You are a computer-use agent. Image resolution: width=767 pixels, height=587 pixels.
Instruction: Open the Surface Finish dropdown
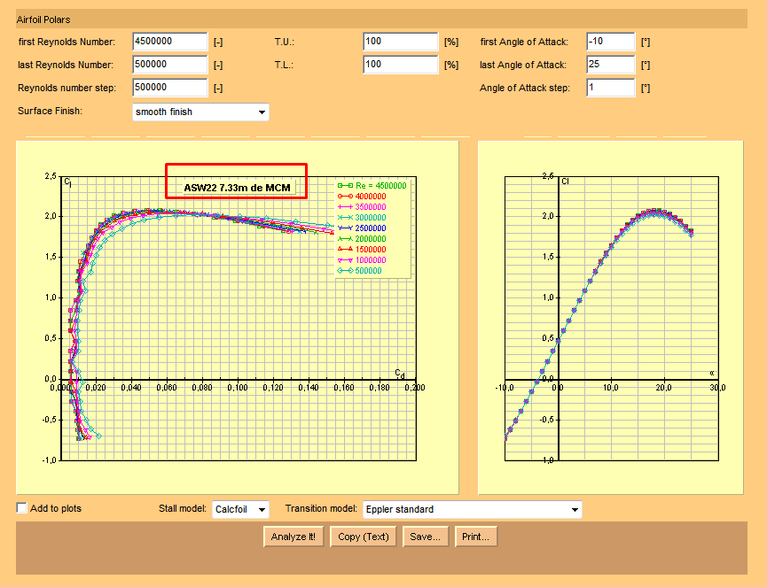pyautogui.click(x=200, y=112)
